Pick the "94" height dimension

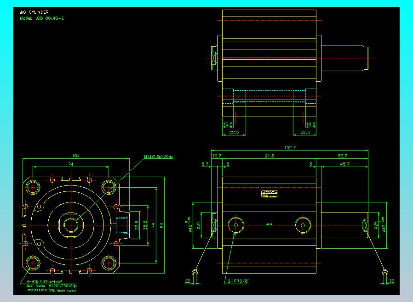(161, 225)
